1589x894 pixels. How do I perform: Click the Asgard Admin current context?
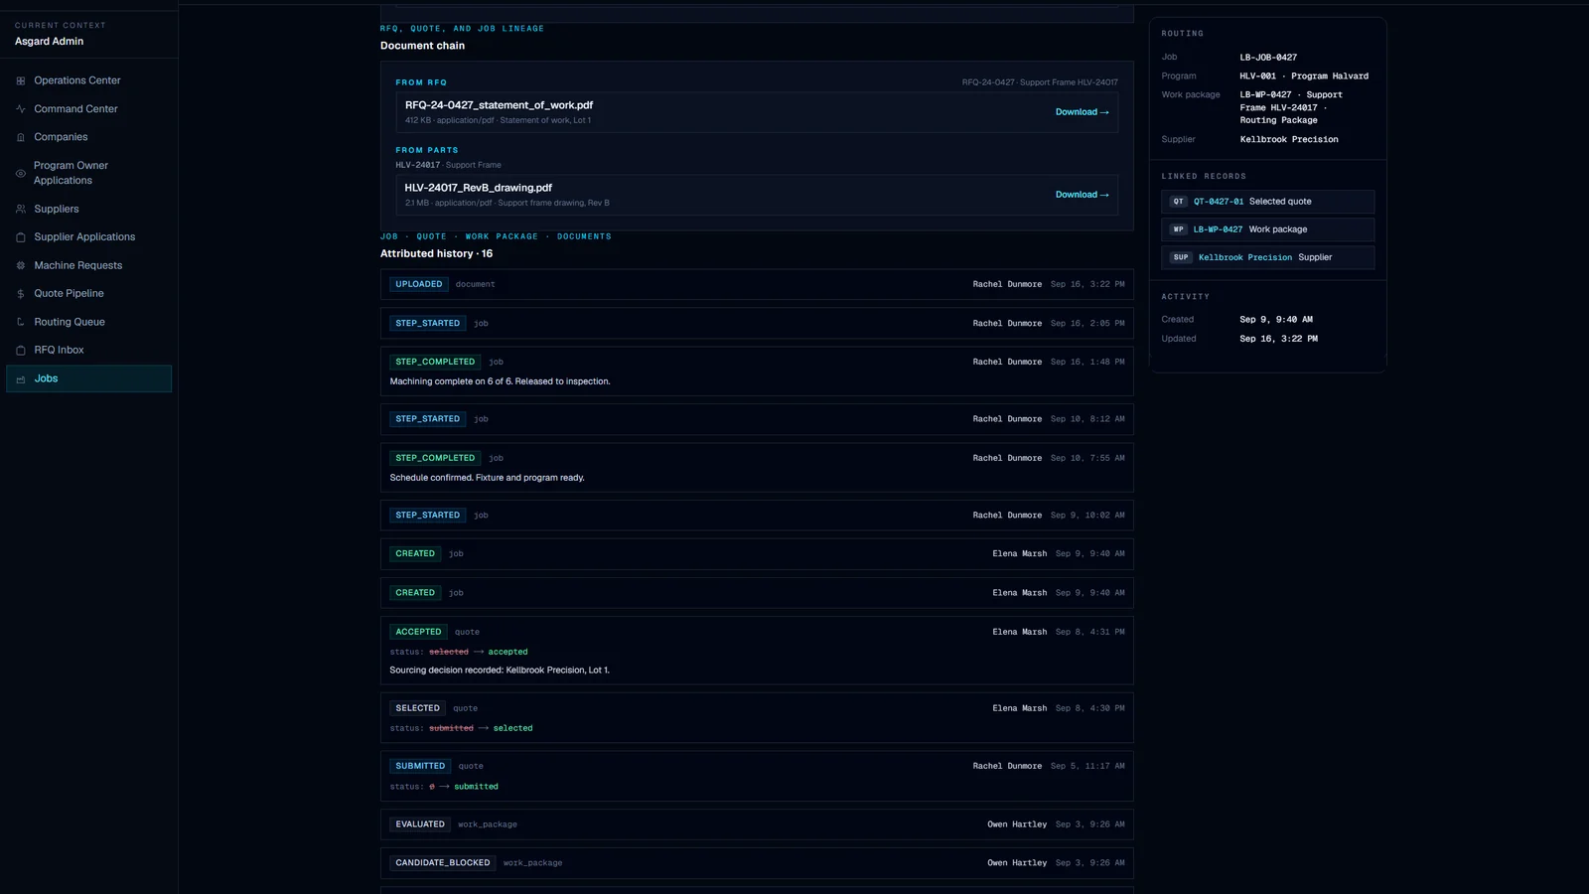point(50,42)
